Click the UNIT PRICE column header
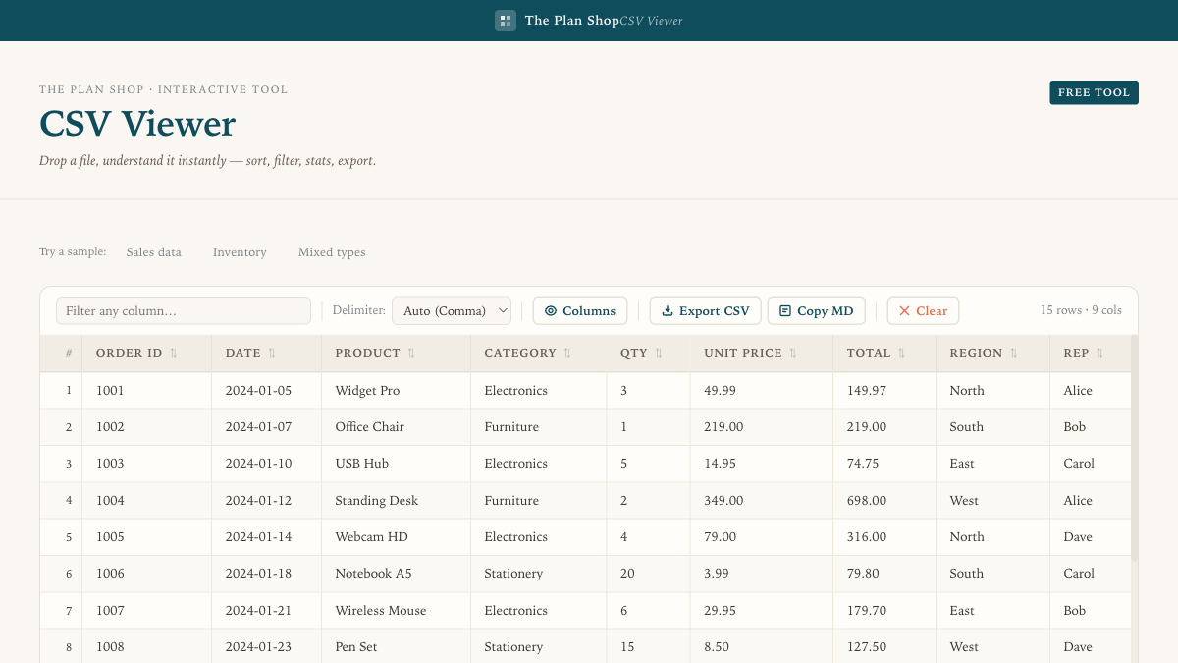This screenshot has height=663, width=1178. tap(762, 353)
